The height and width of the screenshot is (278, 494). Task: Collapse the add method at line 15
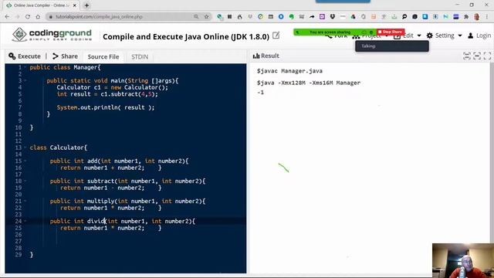[25, 161]
